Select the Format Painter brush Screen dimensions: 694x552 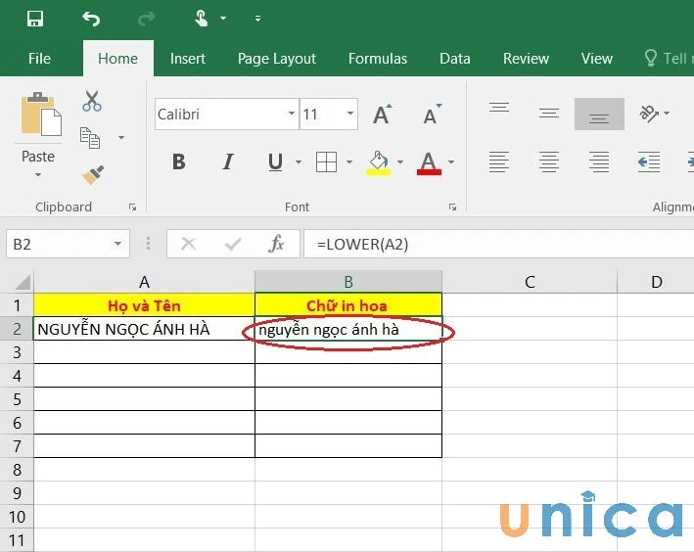click(93, 174)
